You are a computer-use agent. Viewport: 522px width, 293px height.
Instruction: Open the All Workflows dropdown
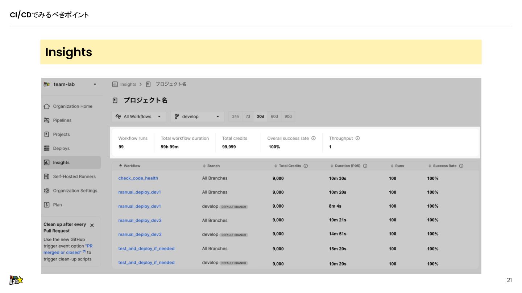(x=139, y=116)
